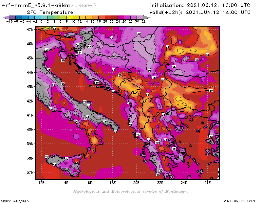Click the 'GrADS: COLA/IGES' credit text
262x203 pixels.
15,201
